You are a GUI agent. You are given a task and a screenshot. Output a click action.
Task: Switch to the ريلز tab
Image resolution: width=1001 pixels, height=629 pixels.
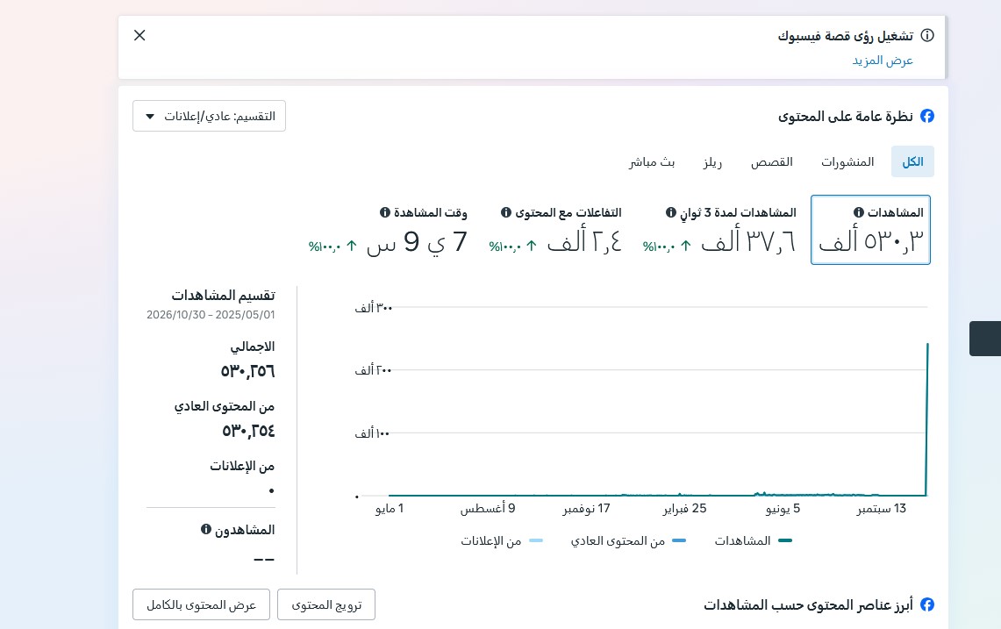[x=712, y=161]
